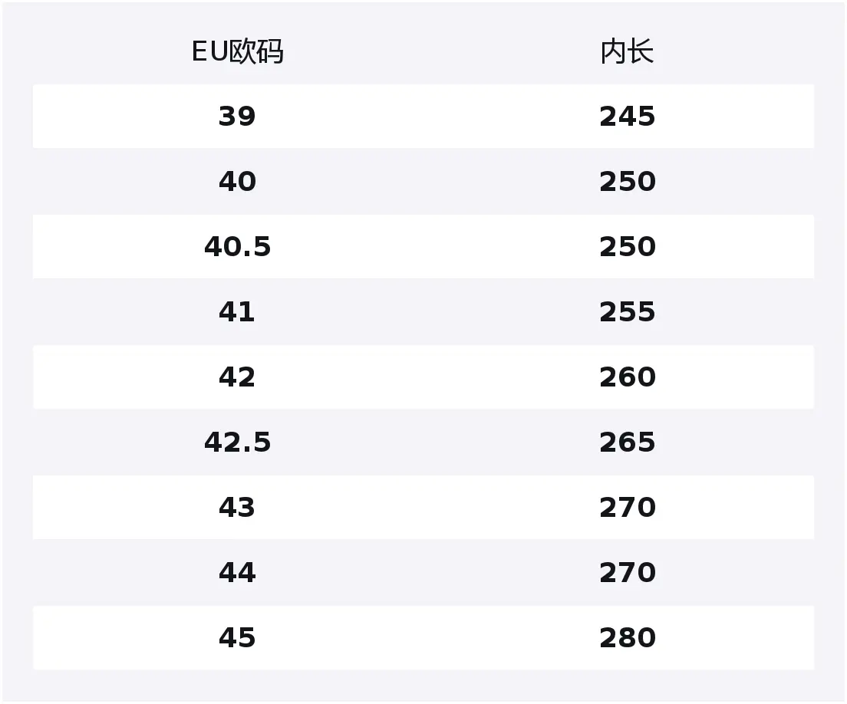Image resolution: width=847 pixels, height=704 pixels.
Task: Select the EU size 43 cell
Action: (237, 508)
